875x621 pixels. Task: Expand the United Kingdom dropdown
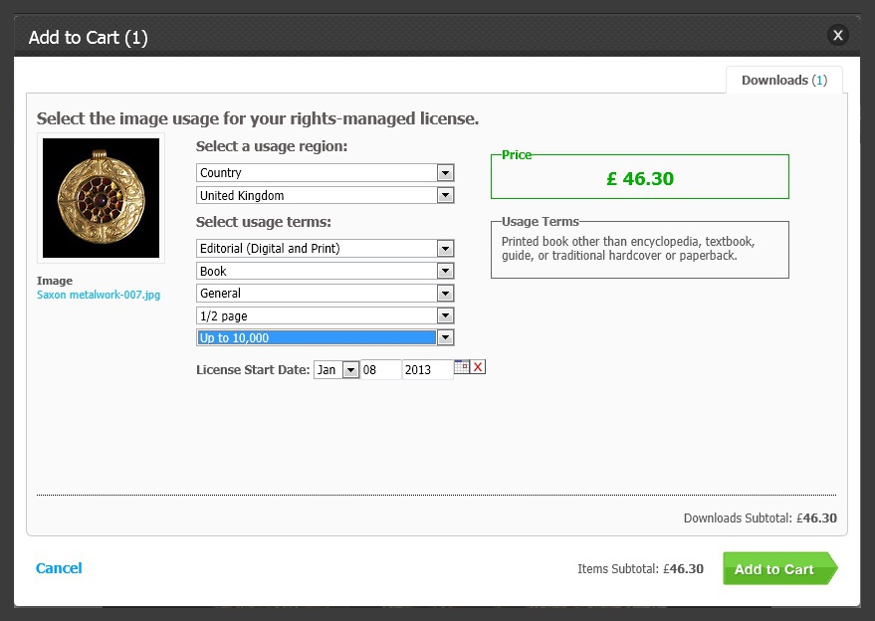pos(445,195)
